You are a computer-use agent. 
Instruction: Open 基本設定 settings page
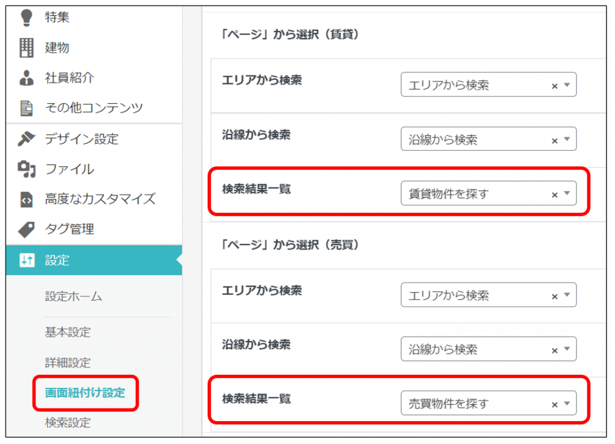[67, 332]
